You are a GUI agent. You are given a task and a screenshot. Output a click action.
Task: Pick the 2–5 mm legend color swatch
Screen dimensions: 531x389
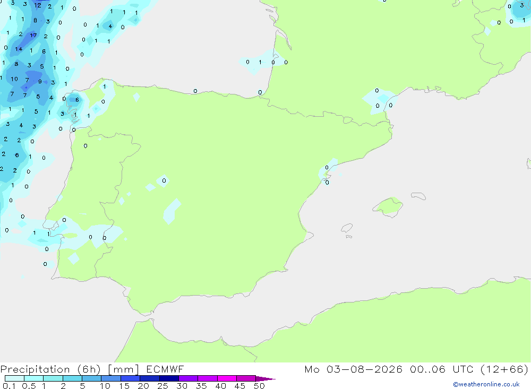click(72, 378)
